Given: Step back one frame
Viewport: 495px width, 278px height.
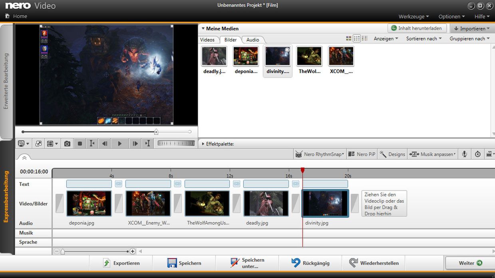Looking at the screenshot, I should click(x=105, y=144).
